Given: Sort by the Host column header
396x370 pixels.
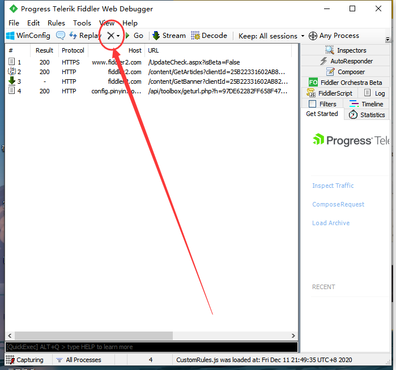Looking at the screenshot, I should tap(117, 50).
